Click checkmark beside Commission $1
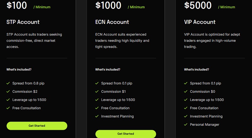 [97, 92]
